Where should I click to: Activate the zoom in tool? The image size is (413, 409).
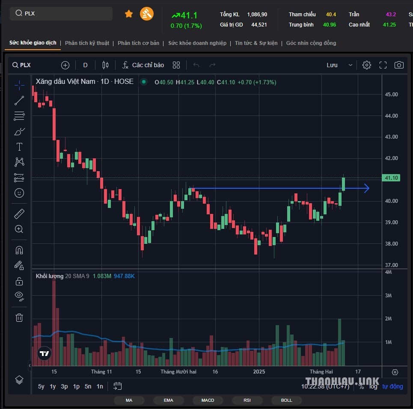[x=19, y=229]
